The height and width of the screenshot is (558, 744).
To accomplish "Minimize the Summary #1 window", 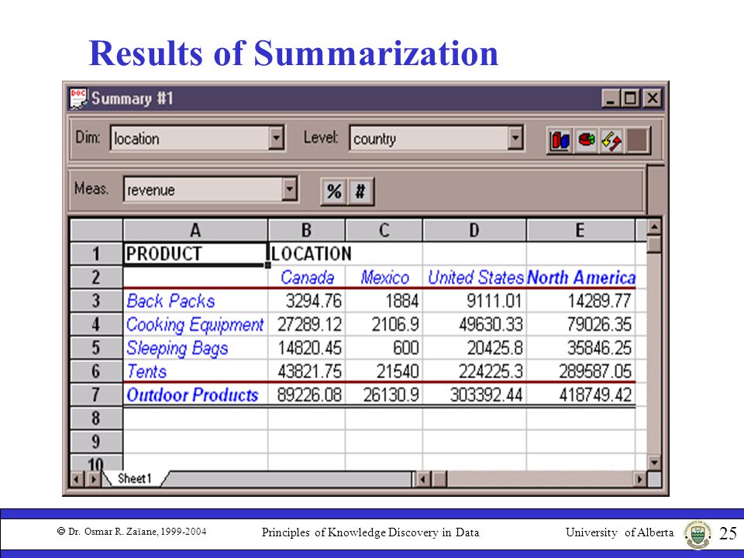I will point(611,98).
